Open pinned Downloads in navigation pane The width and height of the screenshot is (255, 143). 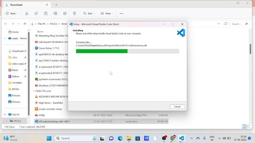(x=17, y=51)
